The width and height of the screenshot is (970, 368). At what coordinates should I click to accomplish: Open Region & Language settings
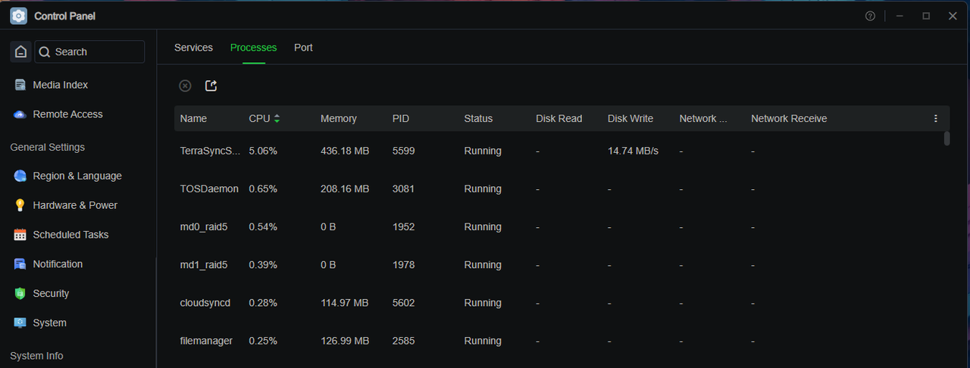pyautogui.click(x=77, y=176)
